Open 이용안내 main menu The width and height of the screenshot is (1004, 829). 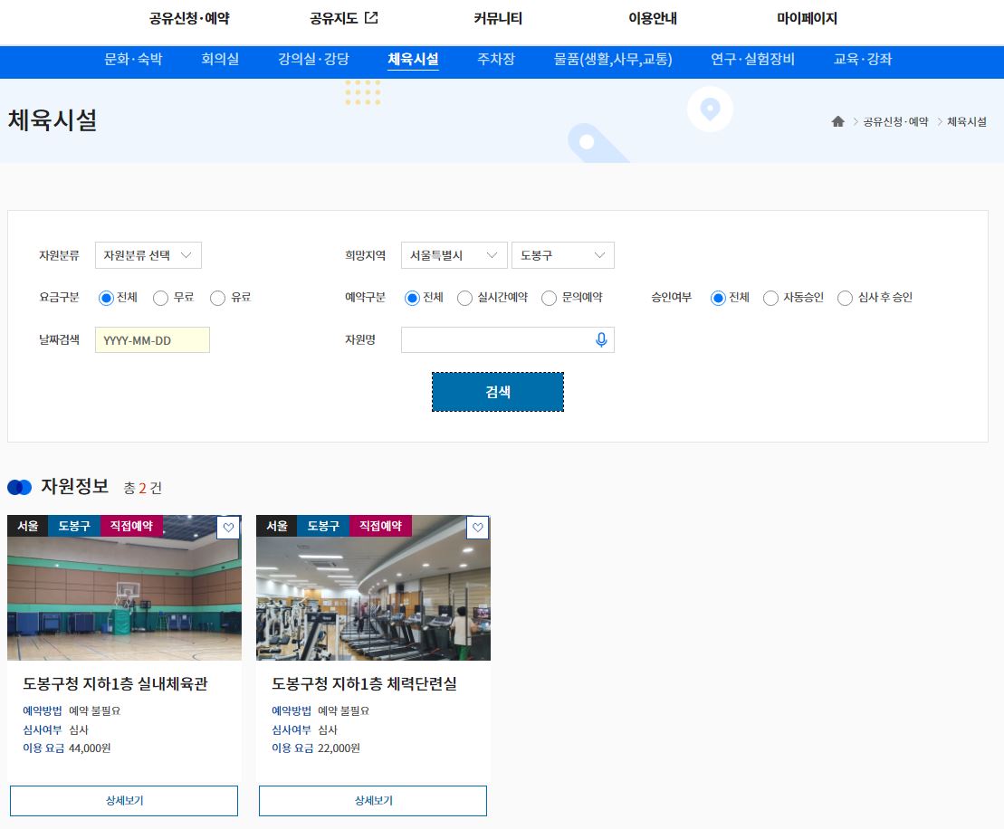click(653, 19)
